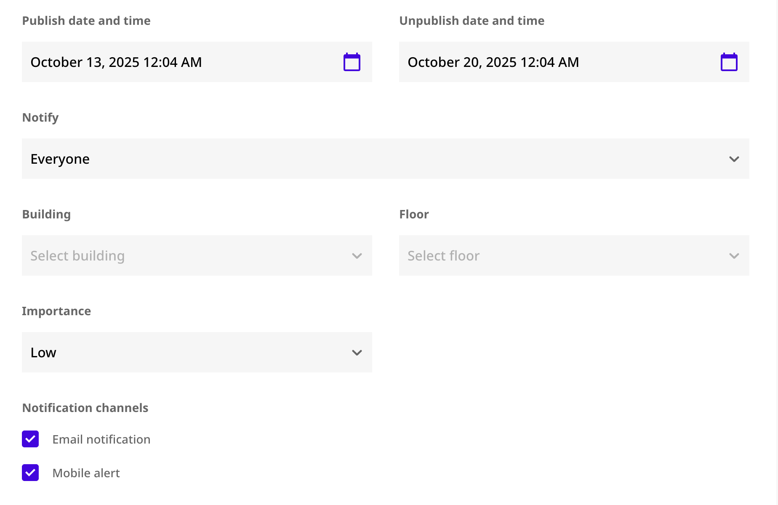Open the Select floor dropdown
Screen dimensions: 778x505
point(574,255)
